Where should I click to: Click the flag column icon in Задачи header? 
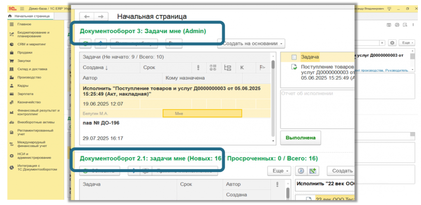point(262,68)
